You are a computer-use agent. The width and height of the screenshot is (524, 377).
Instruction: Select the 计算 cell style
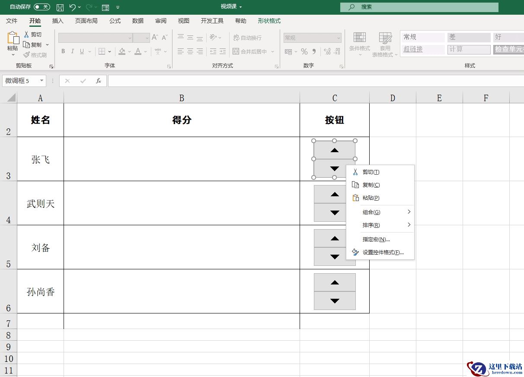(469, 49)
